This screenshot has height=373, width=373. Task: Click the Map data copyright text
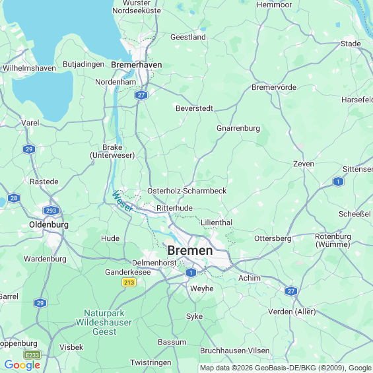[286, 368]
